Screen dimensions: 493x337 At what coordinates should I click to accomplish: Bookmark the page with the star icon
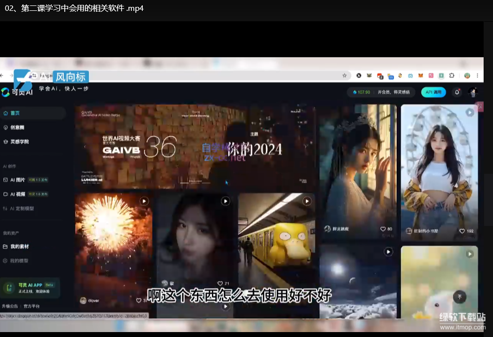[345, 75]
